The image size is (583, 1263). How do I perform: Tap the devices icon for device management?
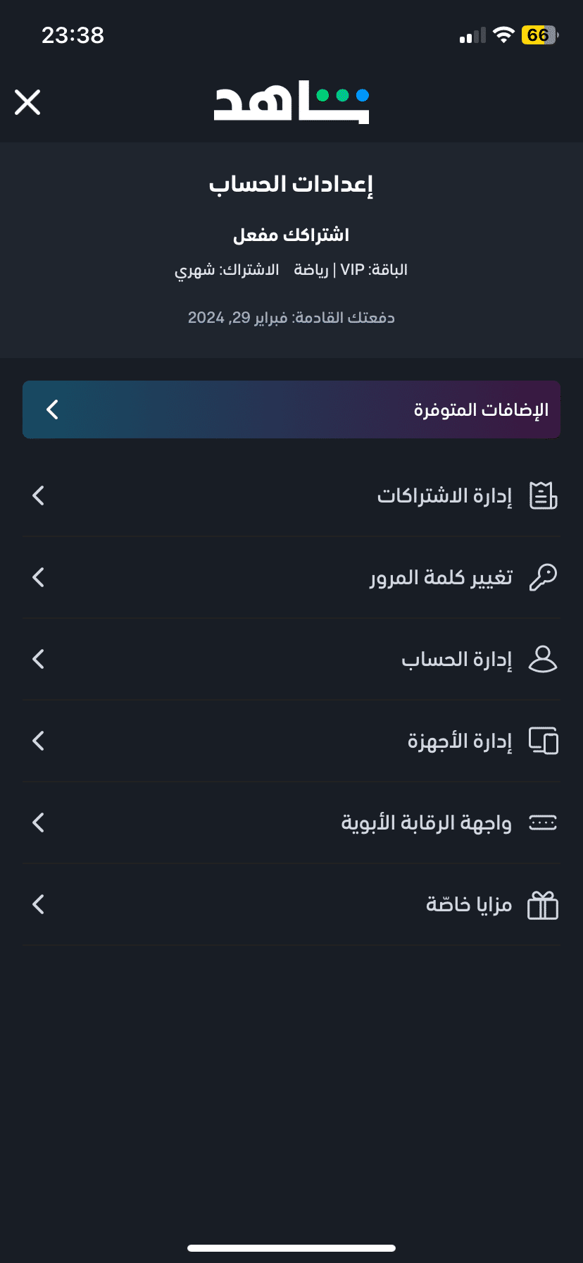pos(543,741)
